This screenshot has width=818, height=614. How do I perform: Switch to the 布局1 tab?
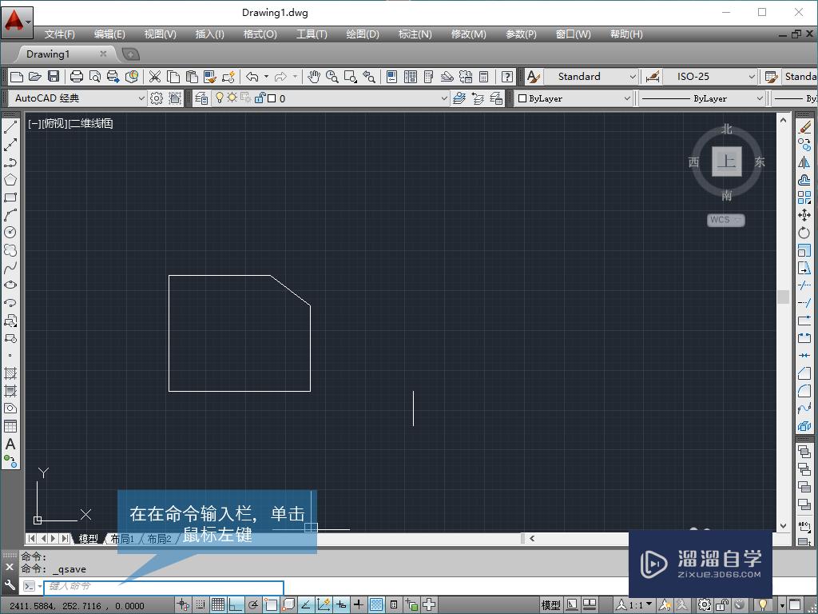[x=124, y=538]
